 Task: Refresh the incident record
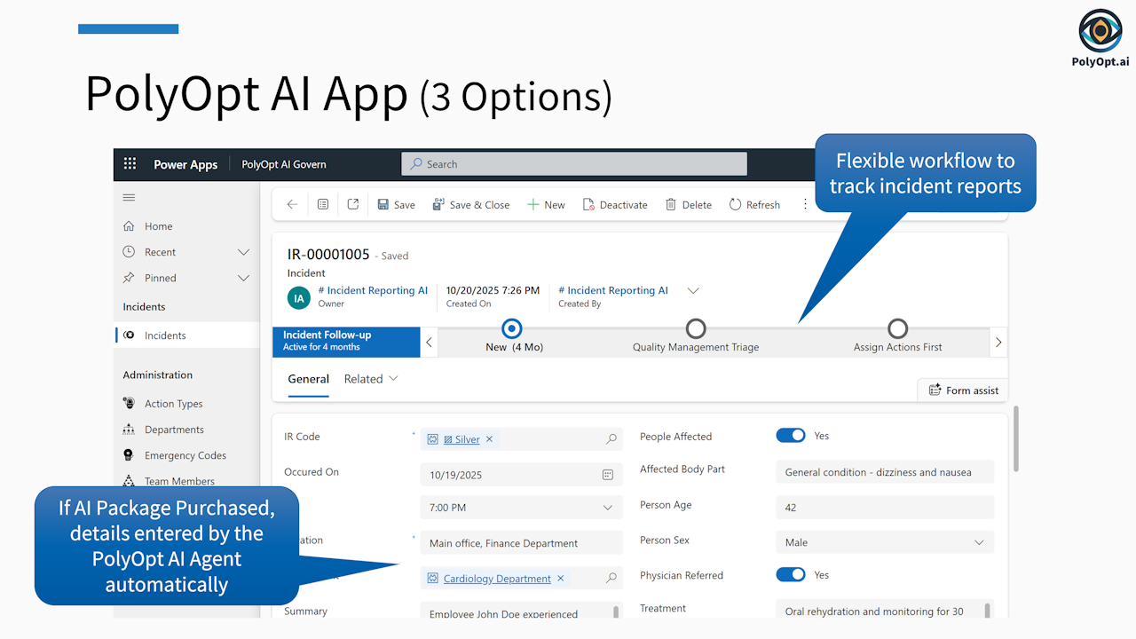point(754,205)
